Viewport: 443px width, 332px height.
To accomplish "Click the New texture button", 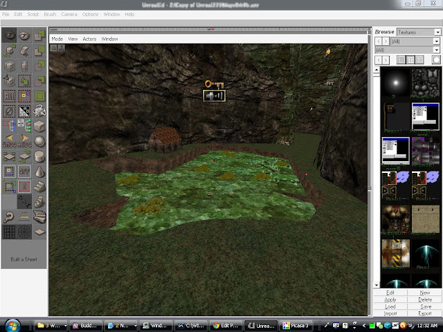I will coord(424,293).
